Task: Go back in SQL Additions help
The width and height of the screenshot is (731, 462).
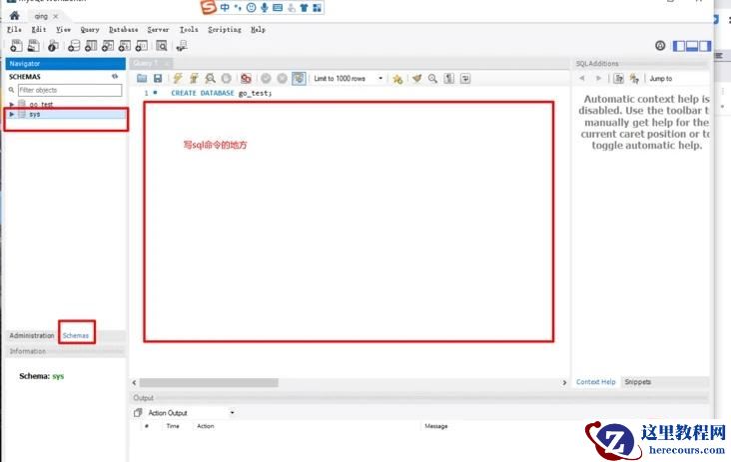Action: [x=582, y=78]
